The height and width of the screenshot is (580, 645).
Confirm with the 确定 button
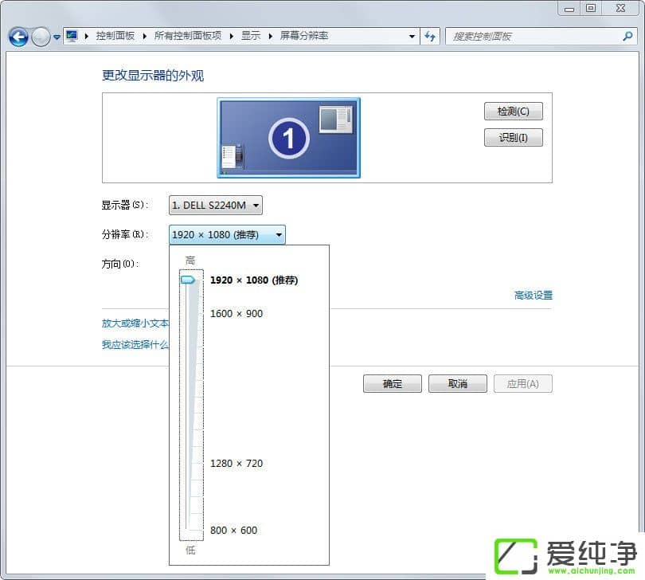coord(393,383)
